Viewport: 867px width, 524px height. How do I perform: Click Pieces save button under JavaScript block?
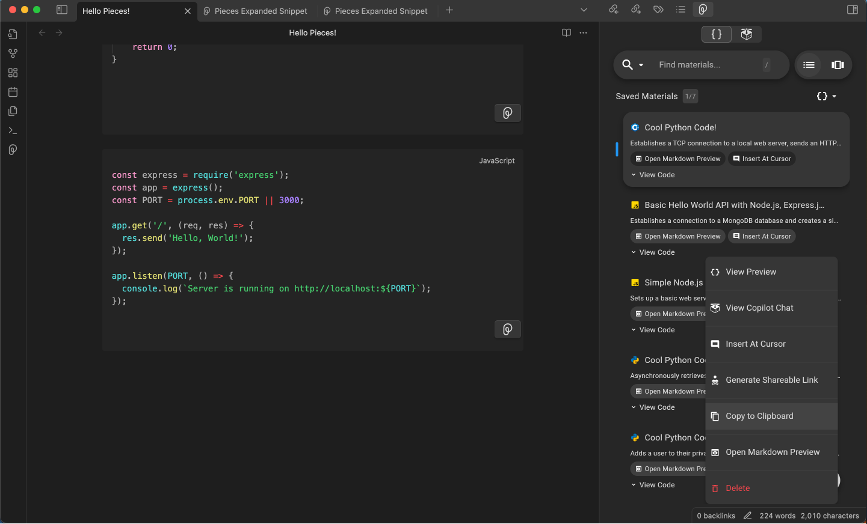[x=507, y=329]
